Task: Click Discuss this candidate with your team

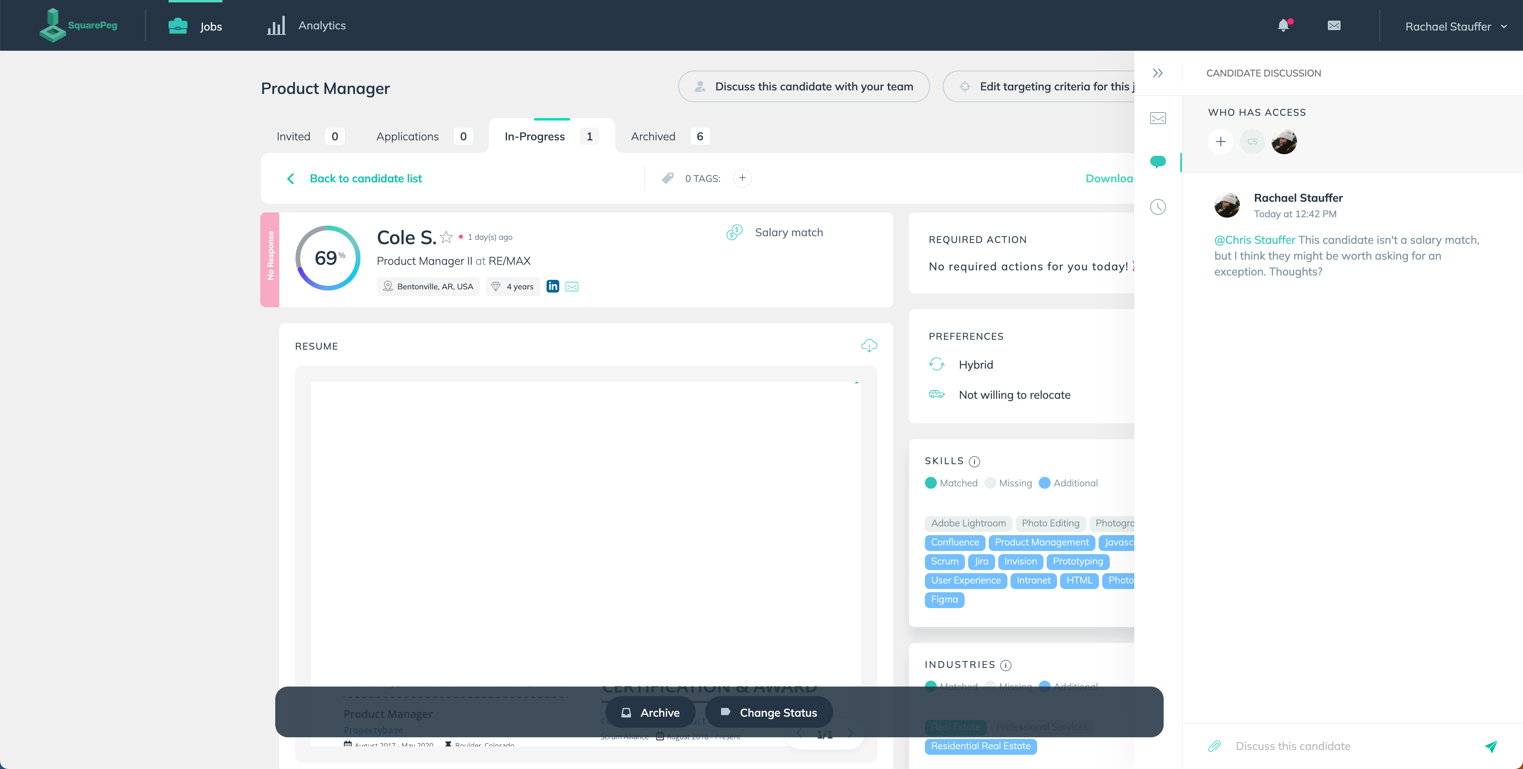Action: click(804, 86)
